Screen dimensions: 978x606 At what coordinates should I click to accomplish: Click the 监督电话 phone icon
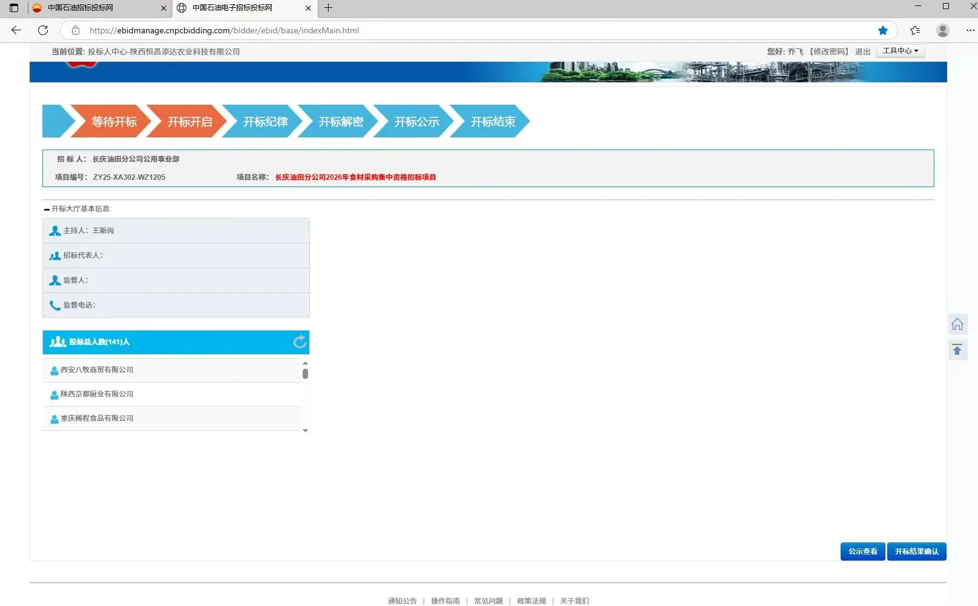[55, 305]
